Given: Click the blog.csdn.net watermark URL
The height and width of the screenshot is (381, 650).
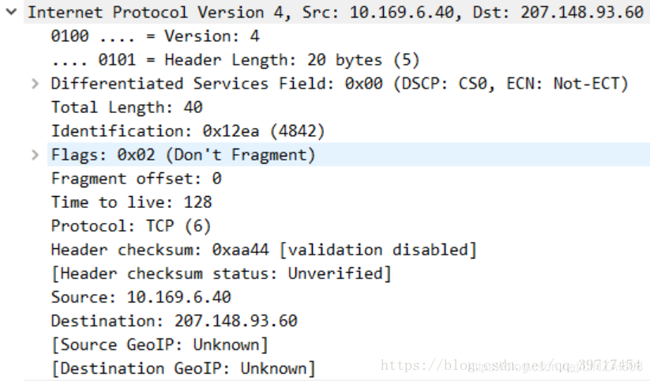Looking at the screenshot, I should pos(511,365).
